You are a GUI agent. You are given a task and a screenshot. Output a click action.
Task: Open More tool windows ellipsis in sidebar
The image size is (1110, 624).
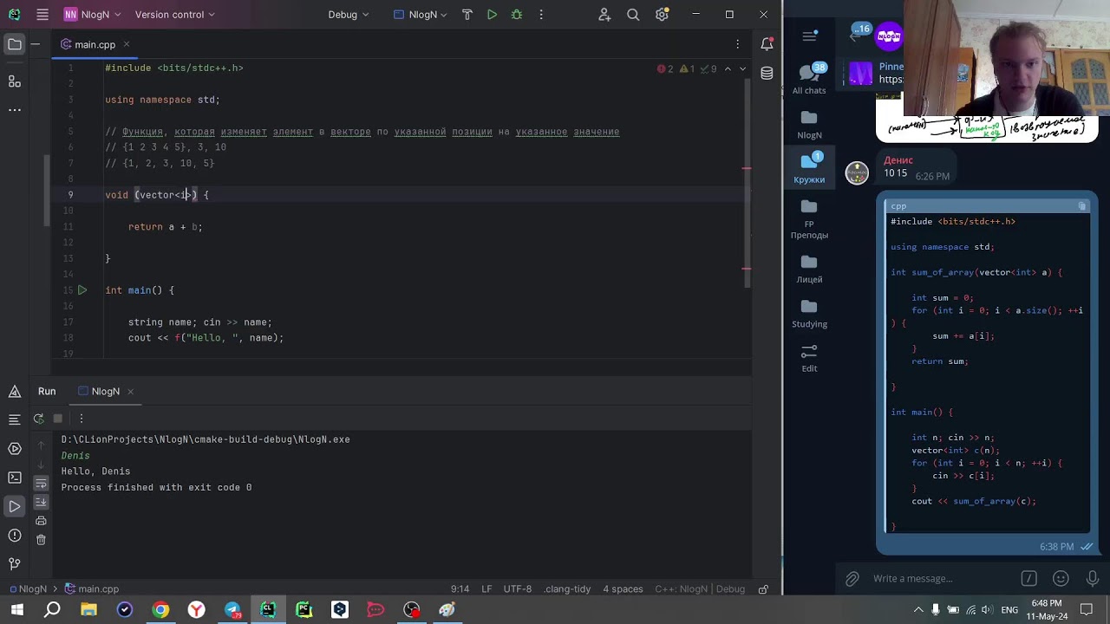15,110
